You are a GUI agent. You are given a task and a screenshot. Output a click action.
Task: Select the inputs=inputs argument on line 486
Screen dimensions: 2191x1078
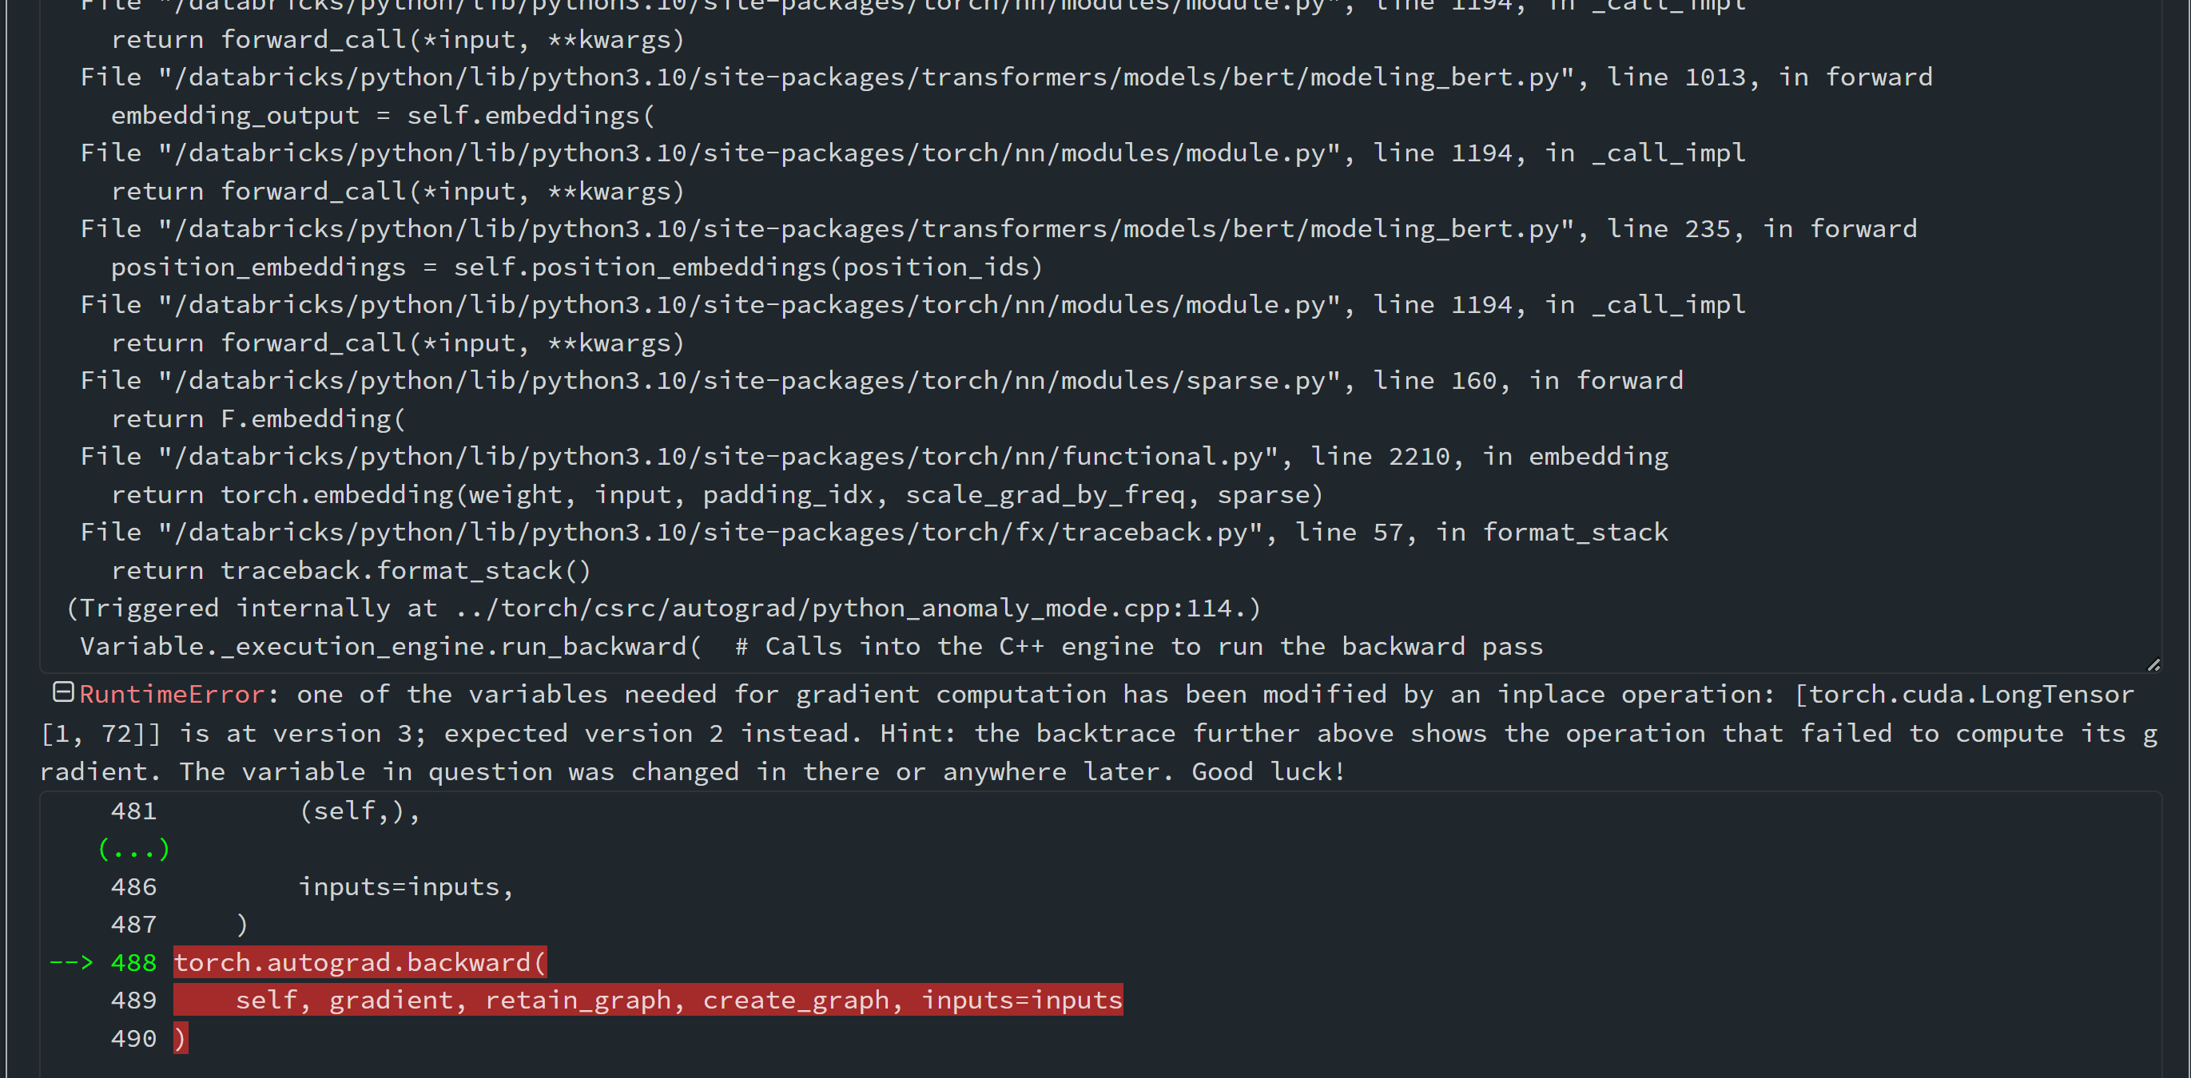point(406,886)
